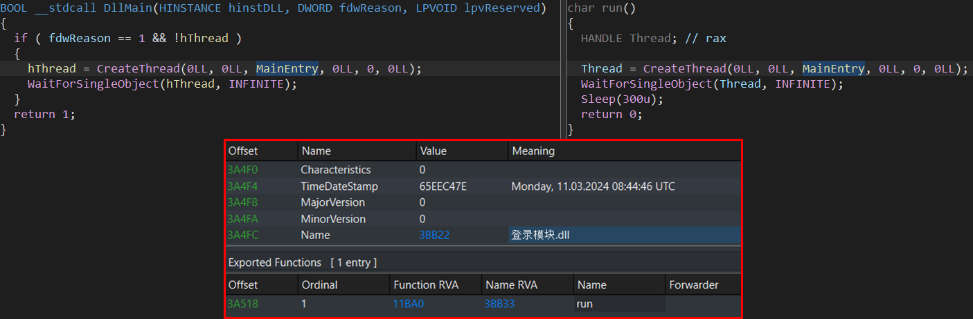Image resolution: width=973 pixels, height=319 pixels.
Task: Click the Forwarder column header
Action: 693,284
